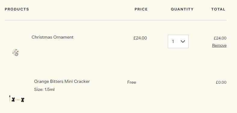The width and height of the screenshot is (237, 113).
Task: Click the £24.00 line total
Action: pyautogui.click(x=220, y=38)
